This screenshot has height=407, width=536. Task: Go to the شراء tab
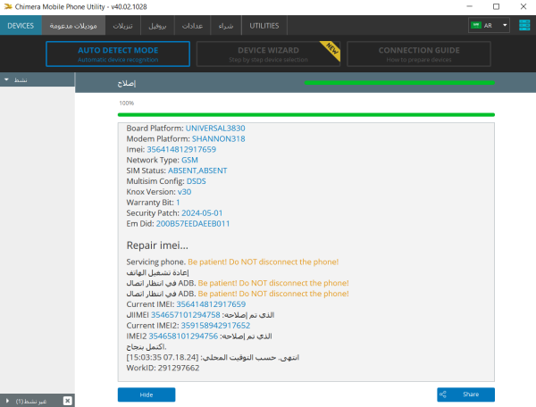226,26
